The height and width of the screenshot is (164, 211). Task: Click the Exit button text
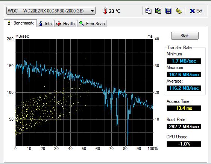[x=199, y=11]
